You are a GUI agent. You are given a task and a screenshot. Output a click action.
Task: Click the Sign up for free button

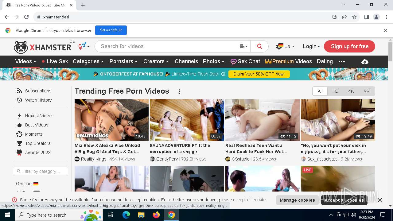pos(349,46)
